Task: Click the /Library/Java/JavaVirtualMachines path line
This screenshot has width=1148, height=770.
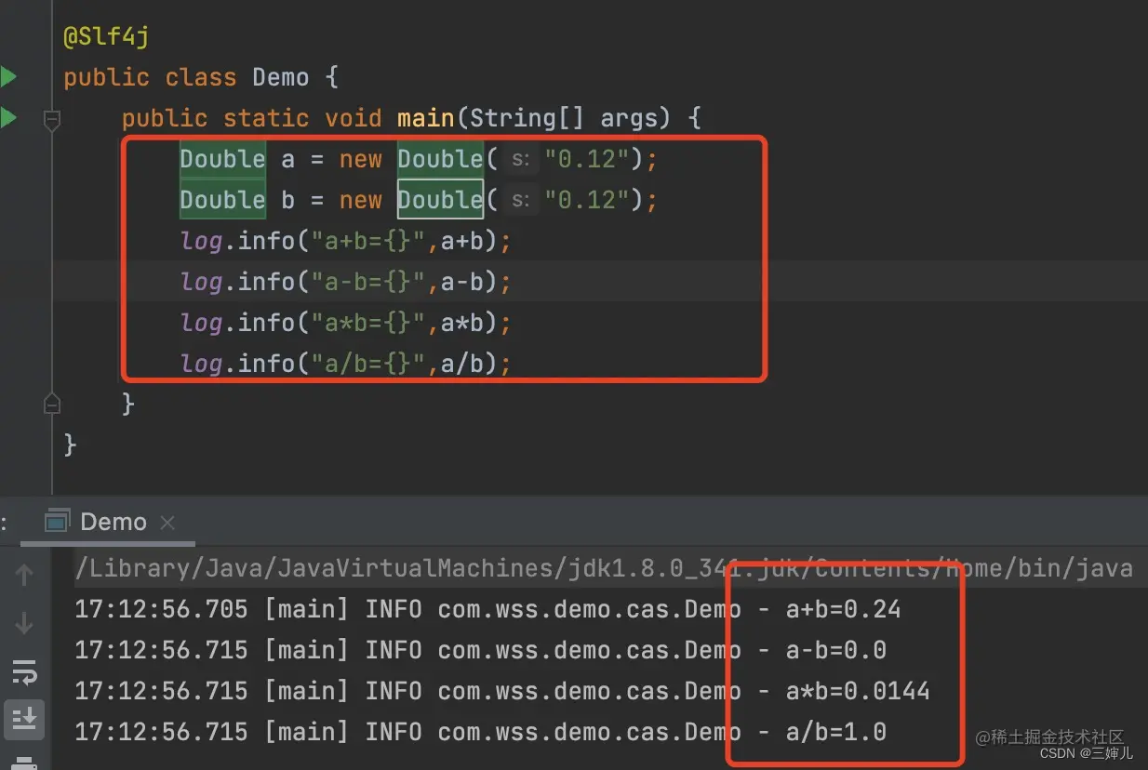Action: point(603,568)
